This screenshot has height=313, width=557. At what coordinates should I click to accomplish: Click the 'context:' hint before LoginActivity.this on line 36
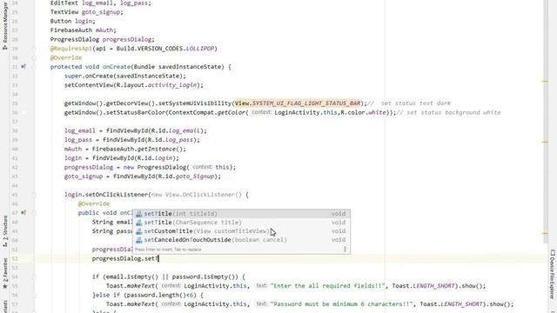pyautogui.click(x=261, y=112)
